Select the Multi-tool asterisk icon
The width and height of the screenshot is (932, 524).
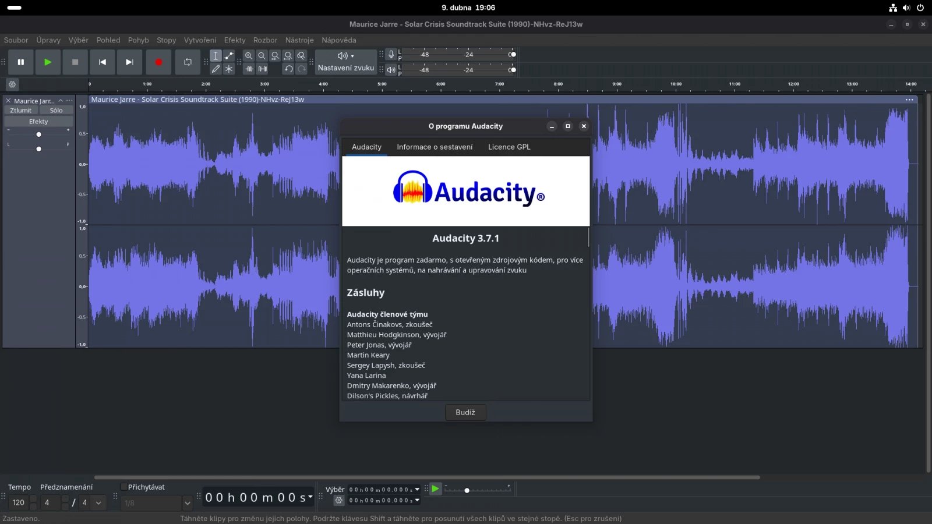(x=229, y=69)
